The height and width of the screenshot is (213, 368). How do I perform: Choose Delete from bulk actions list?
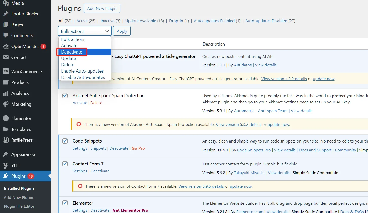click(x=85, y=65)
